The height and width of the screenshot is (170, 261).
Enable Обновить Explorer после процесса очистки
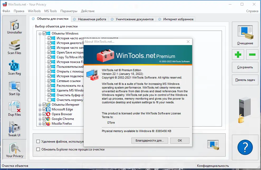point(38,149)
